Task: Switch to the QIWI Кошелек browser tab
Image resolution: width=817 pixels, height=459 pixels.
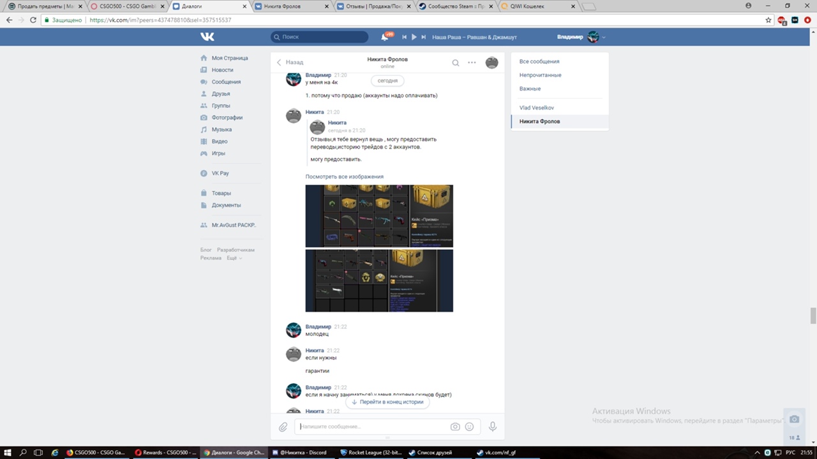Action: tap(536, 6)
